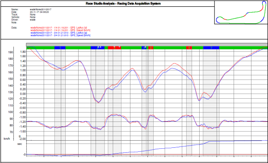Viewport: 268px width, 163px height.
Task: Click the Race Studio Analysis title text
Action: (123, 4)
